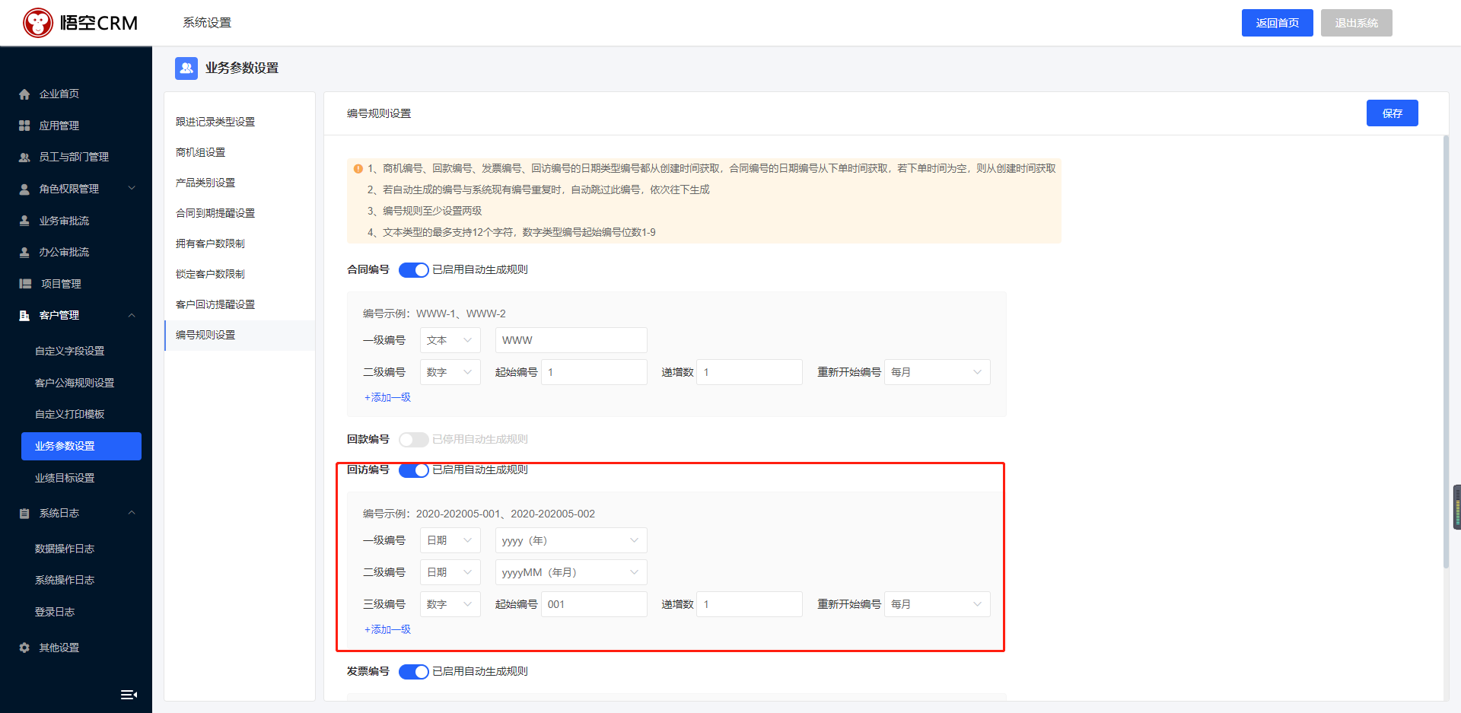Viewport: 1461px width, 713px height.
Task: Open the yyyyMM（年月）date format dropdown
Action: coord(571,572)
